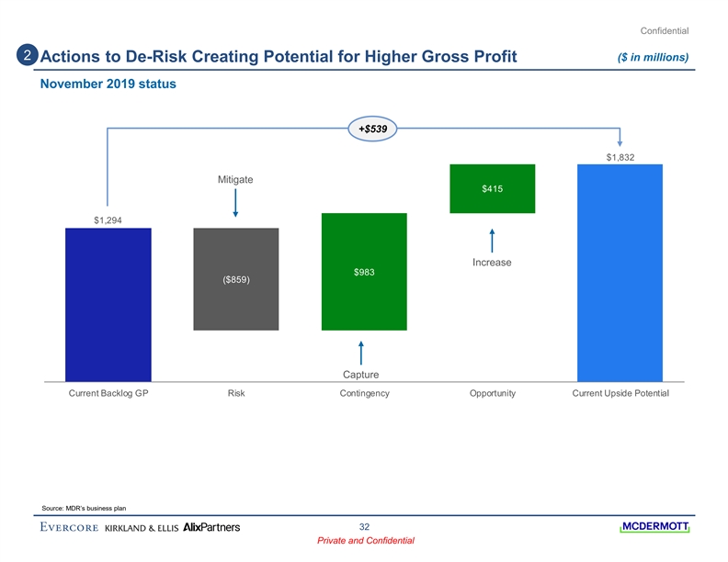Select the +$539 oval callout
The height and width of the screenshot is (562, 728).
[371, 130]
